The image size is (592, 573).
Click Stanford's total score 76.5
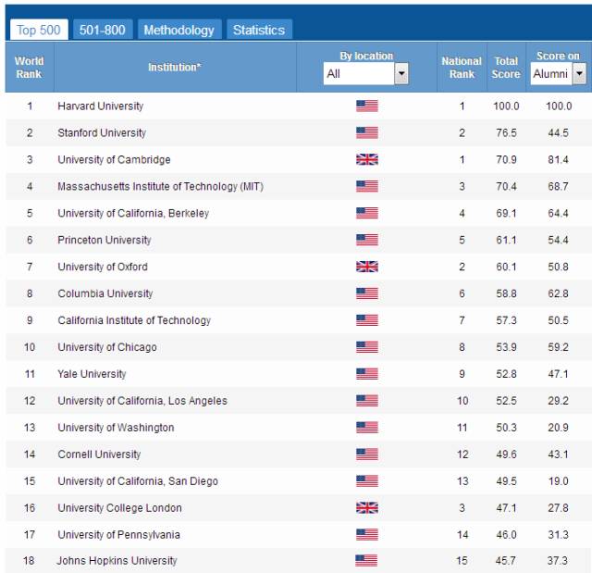506,133
